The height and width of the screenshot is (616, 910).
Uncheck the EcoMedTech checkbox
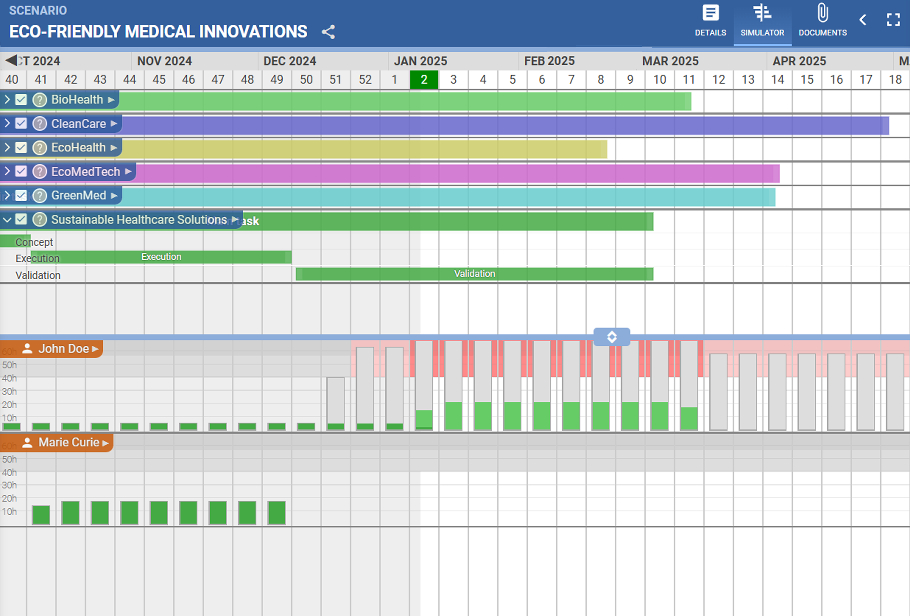(21, 171)
